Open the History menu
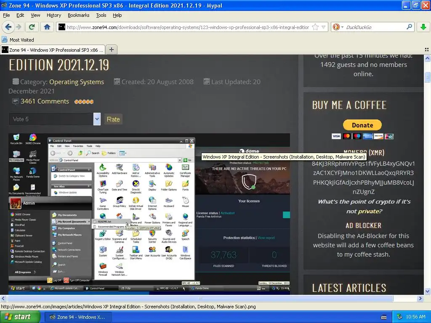Screen dimensions: 431x323 pos(53,15)
